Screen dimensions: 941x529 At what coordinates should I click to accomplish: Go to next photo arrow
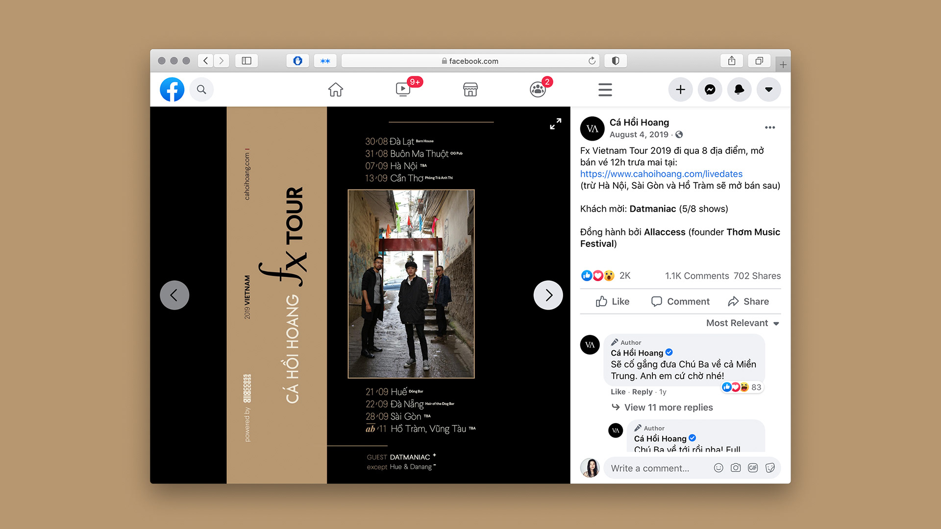coord(548,295)
